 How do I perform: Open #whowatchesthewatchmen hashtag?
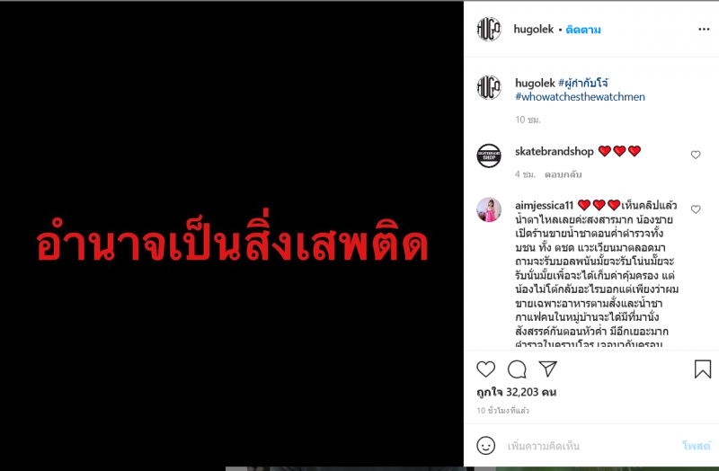coord(580,97)
